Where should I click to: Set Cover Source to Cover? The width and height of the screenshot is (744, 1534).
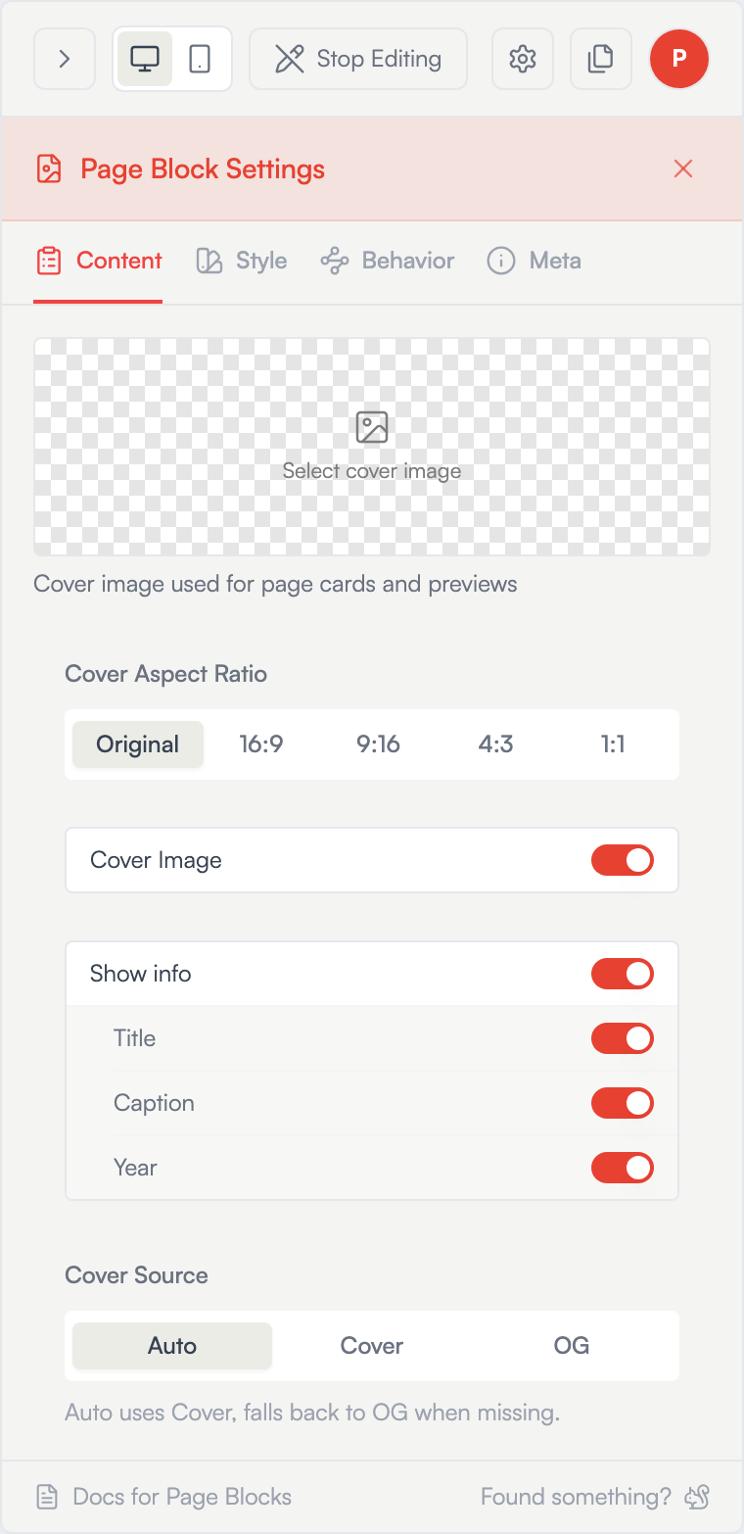click(372, 1346)
